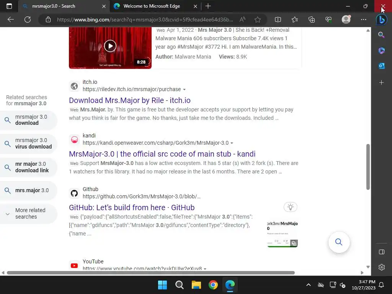Click Microsoft Edge taskbar icon
Image resolution: width=392 pixels, height=294 pixels.
click(230, 285)
